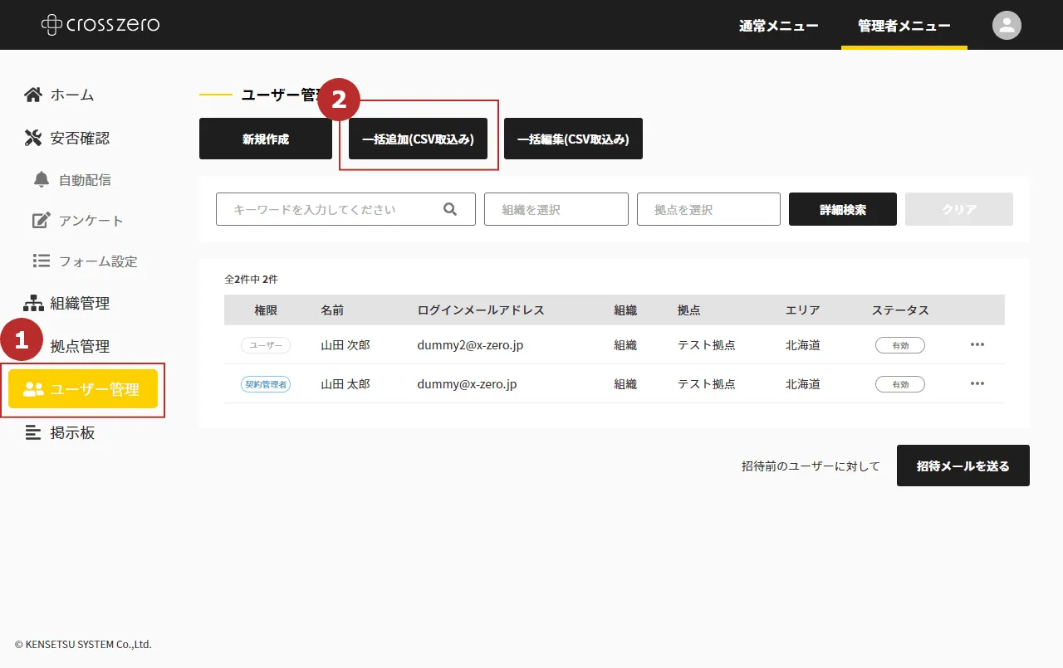Click the 新規作成 button

point(266,139)
